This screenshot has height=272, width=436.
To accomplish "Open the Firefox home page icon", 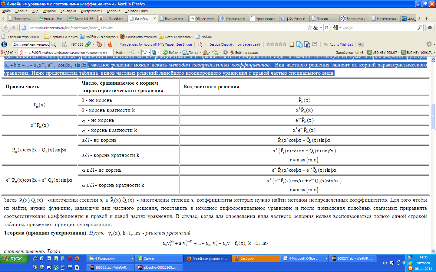I will 430,28.
